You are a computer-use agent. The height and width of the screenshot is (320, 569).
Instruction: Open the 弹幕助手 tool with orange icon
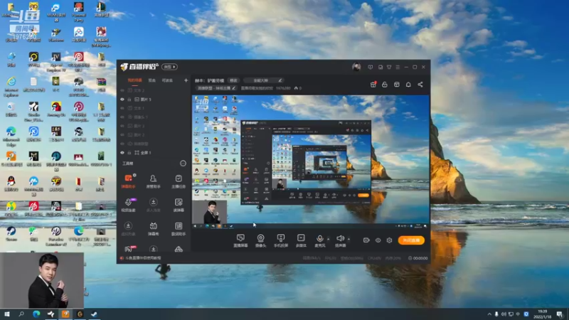[x=128, y=181]
